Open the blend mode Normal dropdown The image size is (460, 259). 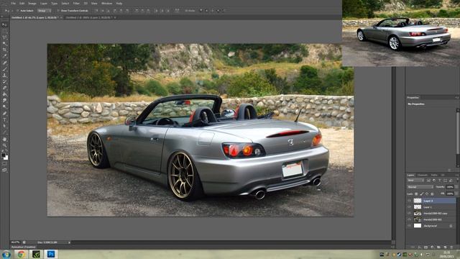pos(420,187)
